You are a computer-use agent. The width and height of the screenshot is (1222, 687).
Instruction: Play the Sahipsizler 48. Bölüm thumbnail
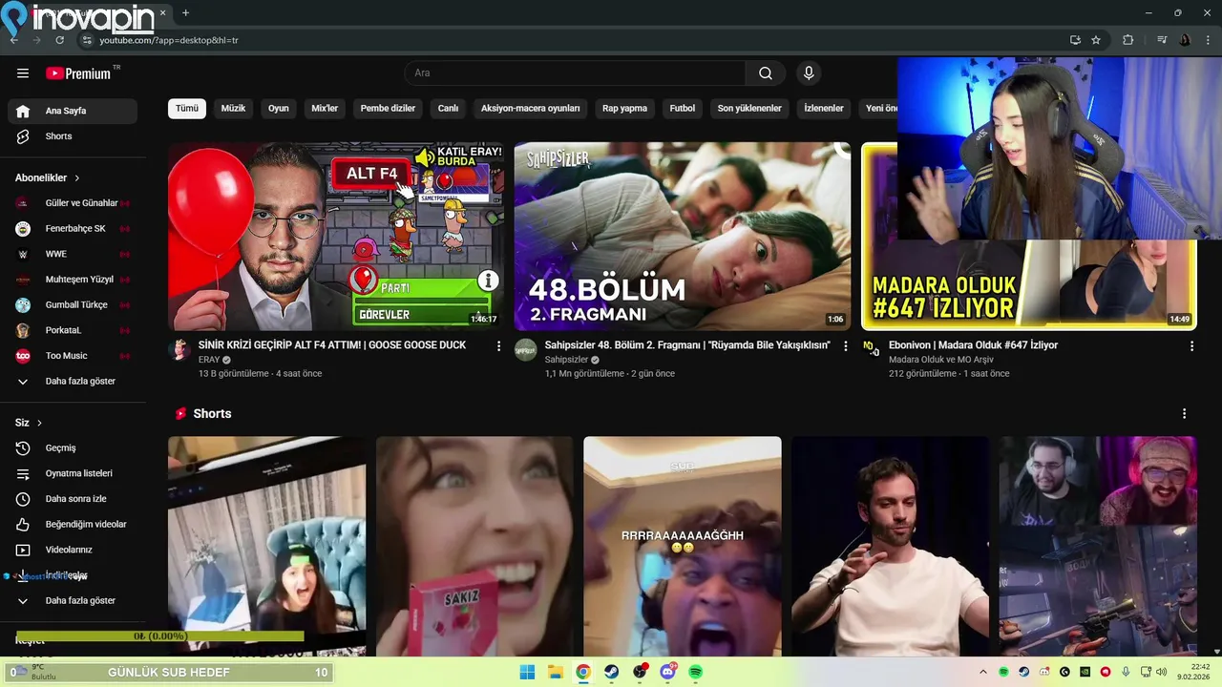click(x=683, y=237)
